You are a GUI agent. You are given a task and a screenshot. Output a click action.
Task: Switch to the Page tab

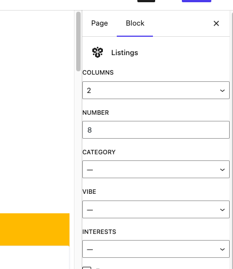click(x=100, y=23)
